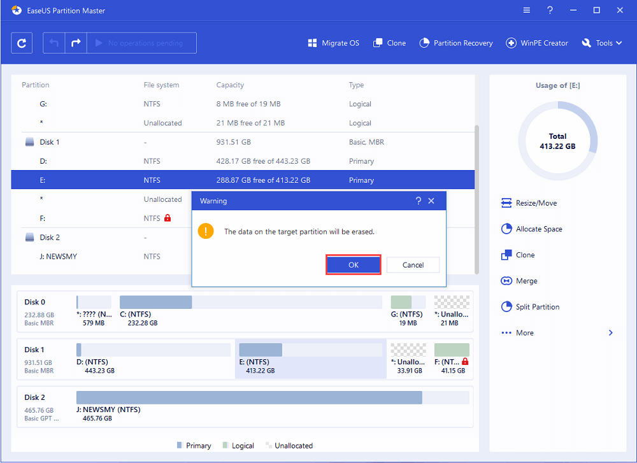Expand the Tools dropdown menu
This screenshot has width=637, height=463.
[602, 43]
